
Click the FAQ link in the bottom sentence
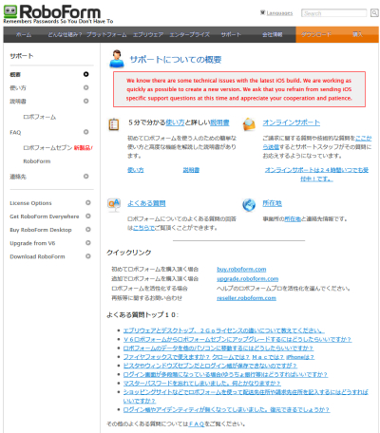click(197, 424)
